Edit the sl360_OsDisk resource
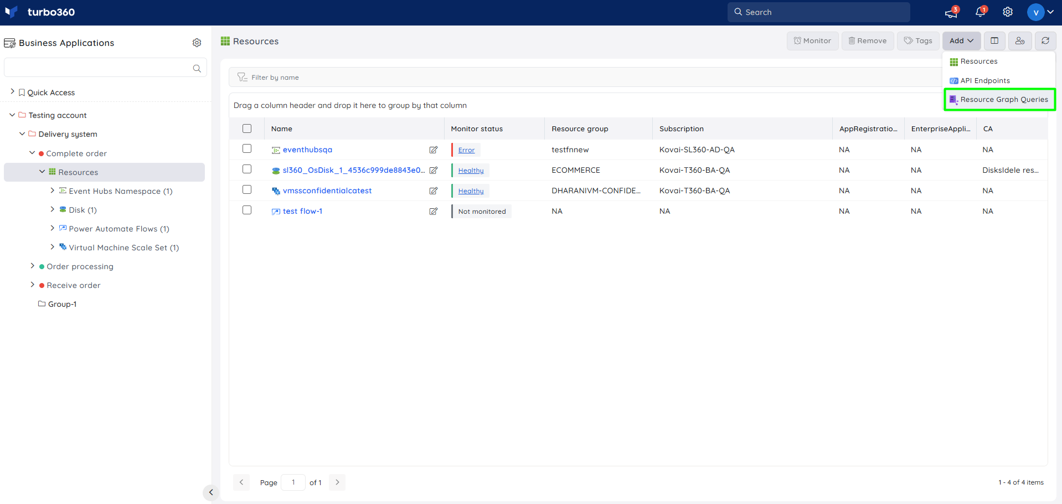Image resolution: width=1062 pixels, height=504 pixels. pyautogui.click(x=434, y=170)
